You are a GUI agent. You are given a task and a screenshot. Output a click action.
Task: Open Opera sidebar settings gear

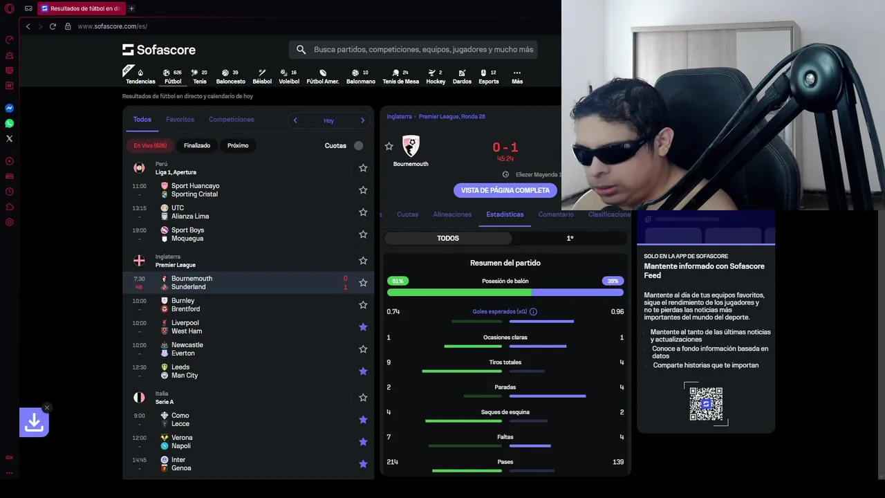10,222
